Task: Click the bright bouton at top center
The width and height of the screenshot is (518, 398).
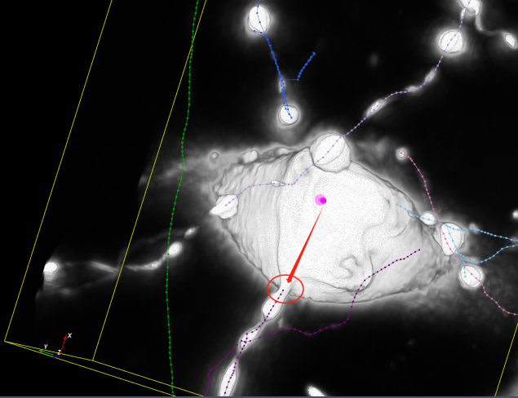Action: click(258, 19)
